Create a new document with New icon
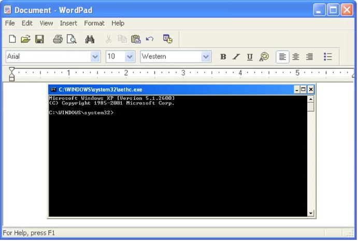This screenshot has height=241, width=358. [12, 39]
